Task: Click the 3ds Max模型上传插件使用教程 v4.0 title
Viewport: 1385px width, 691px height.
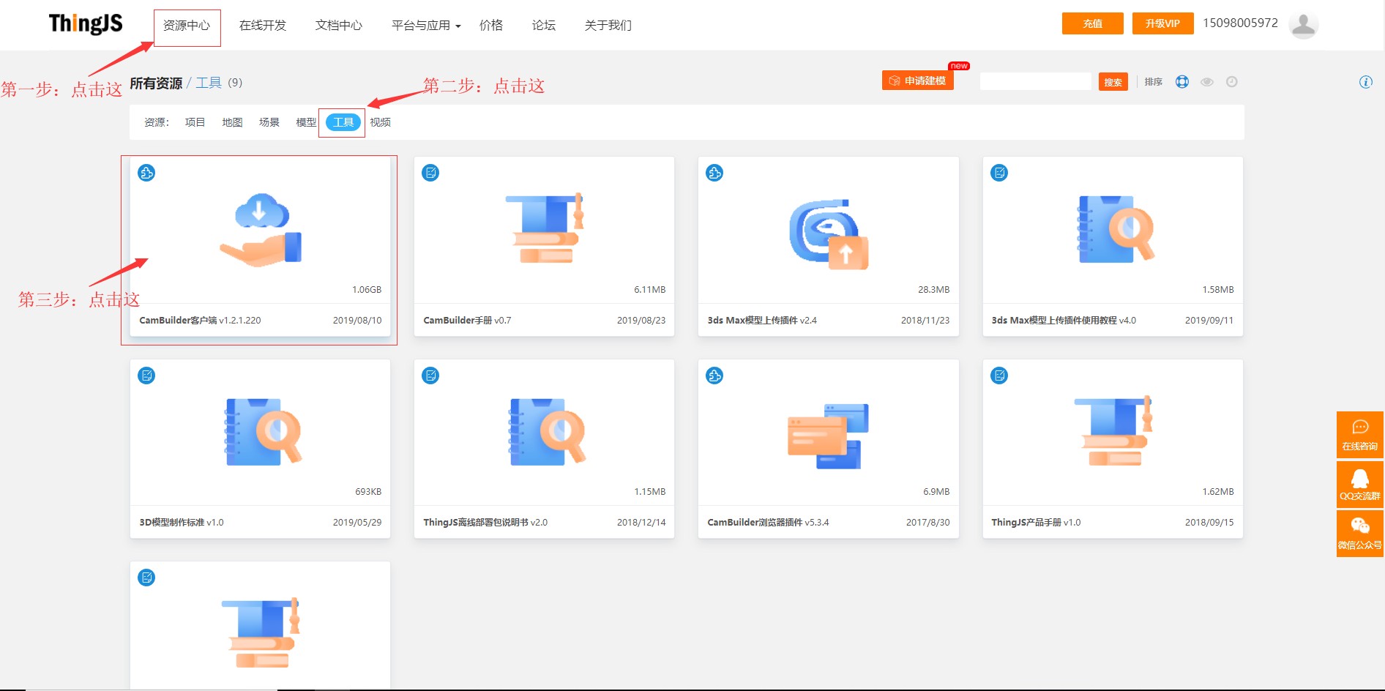Action: pyautogui.click(x=1064, y=321)
